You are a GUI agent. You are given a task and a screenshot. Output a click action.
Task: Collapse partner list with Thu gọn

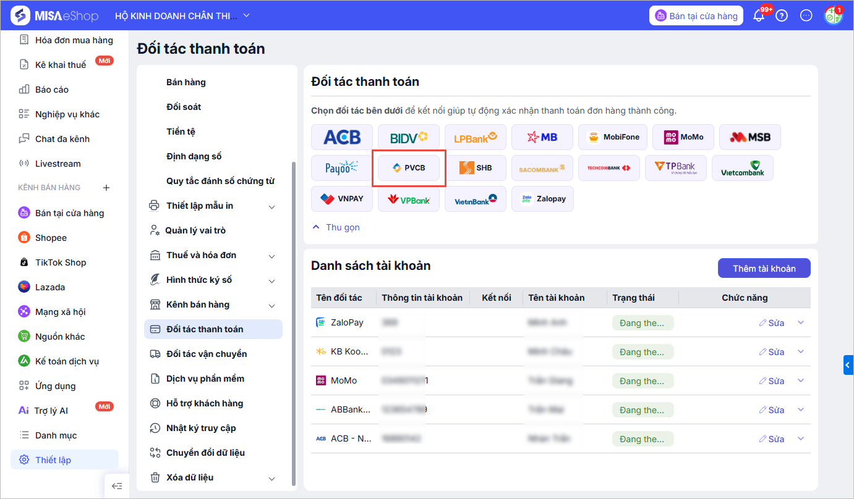point(336,227)
